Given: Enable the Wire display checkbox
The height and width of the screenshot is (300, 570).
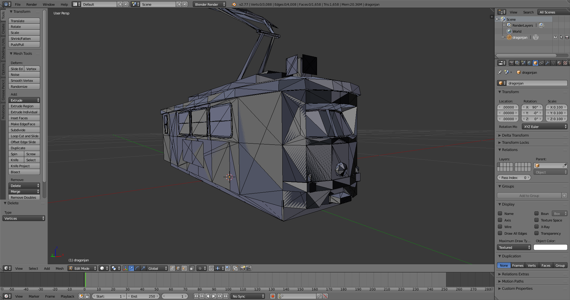Looking at the screenshot, I should 500,227.
